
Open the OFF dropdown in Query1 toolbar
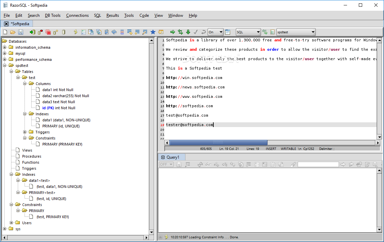[x=166, y=164]
